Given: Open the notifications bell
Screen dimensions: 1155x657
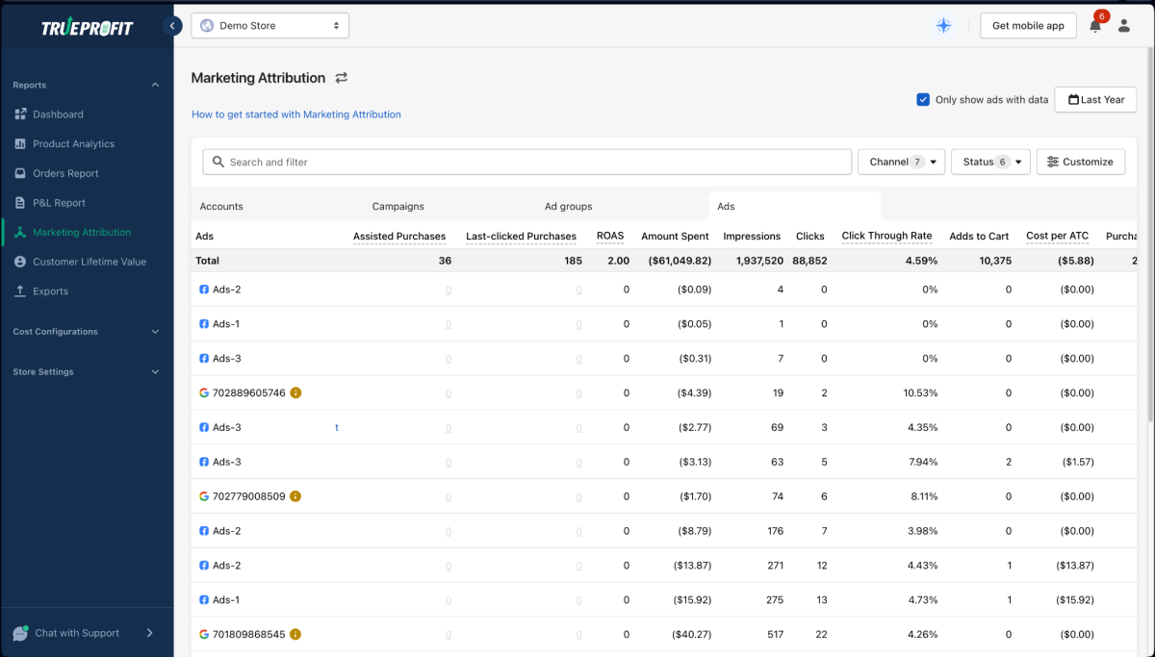Looking at the screenshot, I should click(x=1095, y=26).
